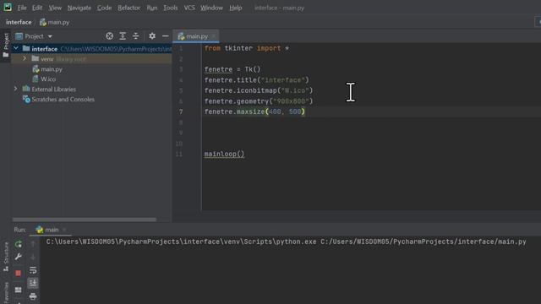The height and width of the screenshot is (304, 541).
Task: Open the Refactor menu
Action: pyautogui.click(x=128, y=8)
